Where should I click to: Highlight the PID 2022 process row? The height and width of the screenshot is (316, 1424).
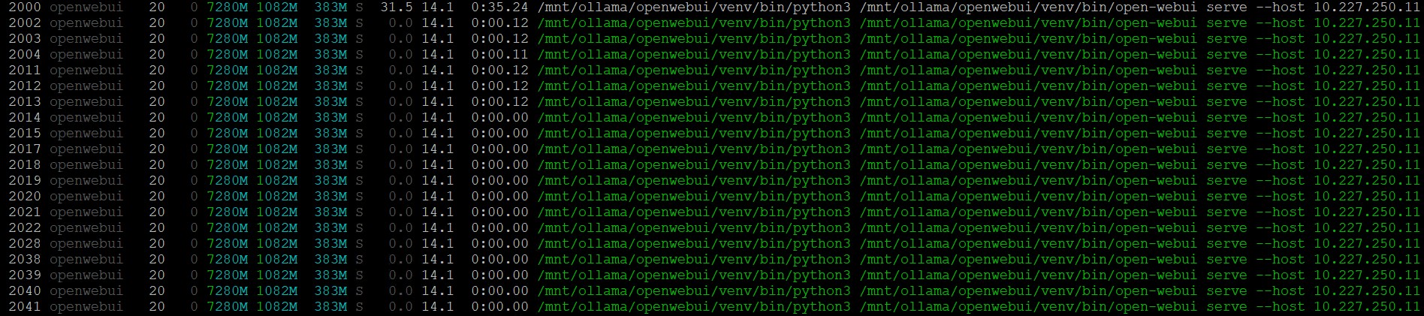[25, 227]
